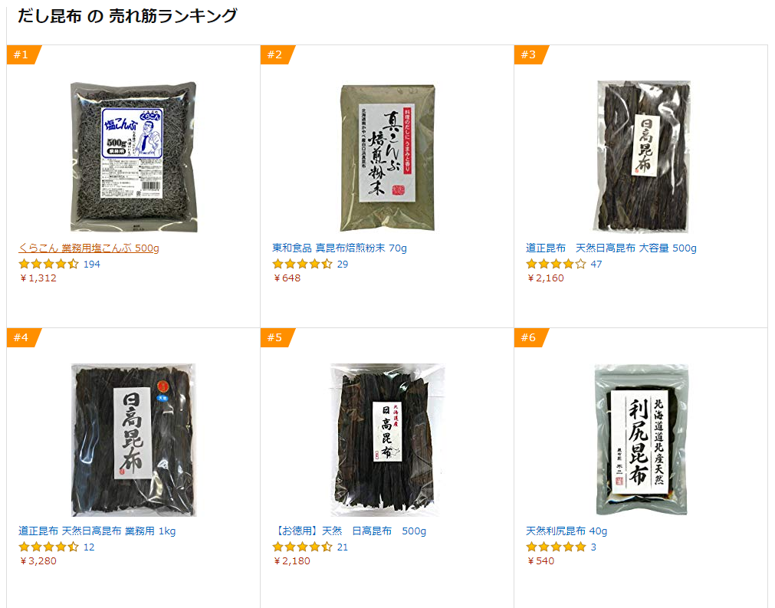Click the #5 北海道産 日高昆布 image
775x608 pixels.
click(x=388, y=440)
